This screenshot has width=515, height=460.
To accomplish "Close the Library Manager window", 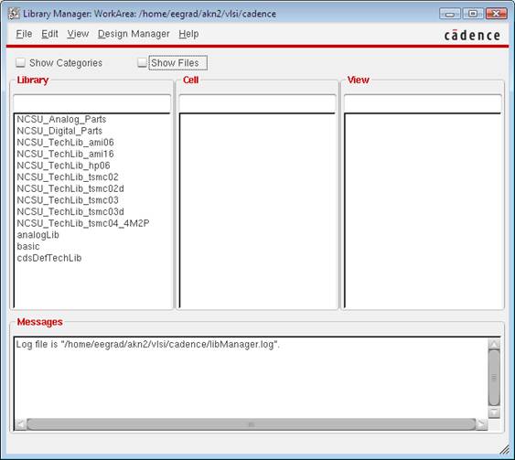I will coord(497,14).
